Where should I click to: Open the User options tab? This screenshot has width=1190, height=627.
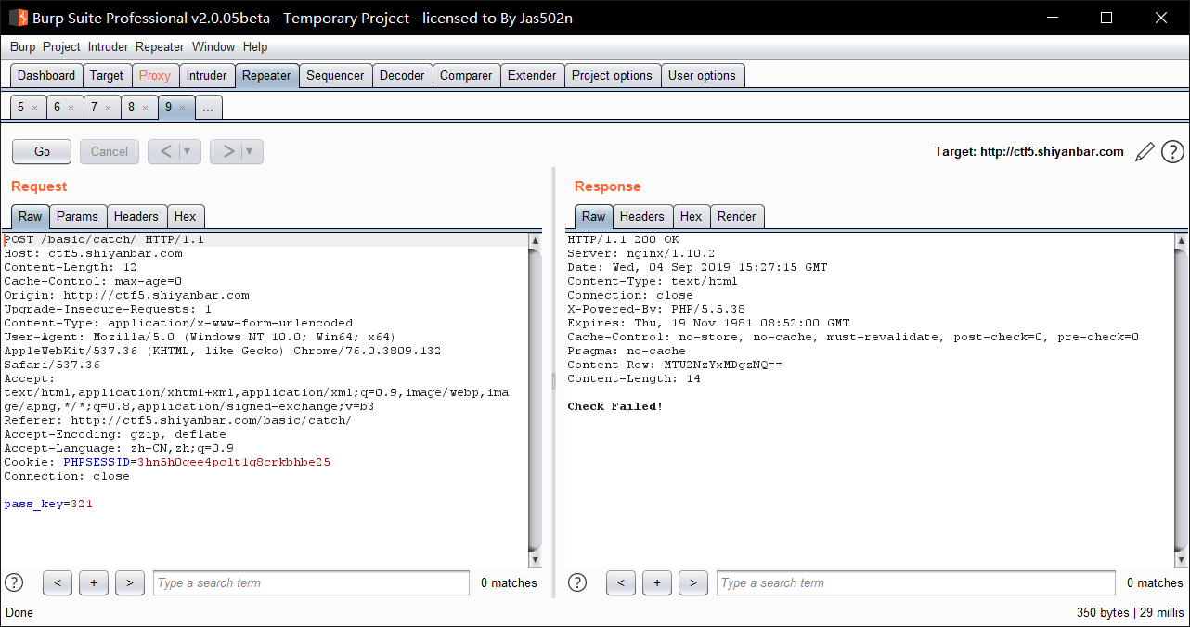pyautogui.click(x=702, y=76)
